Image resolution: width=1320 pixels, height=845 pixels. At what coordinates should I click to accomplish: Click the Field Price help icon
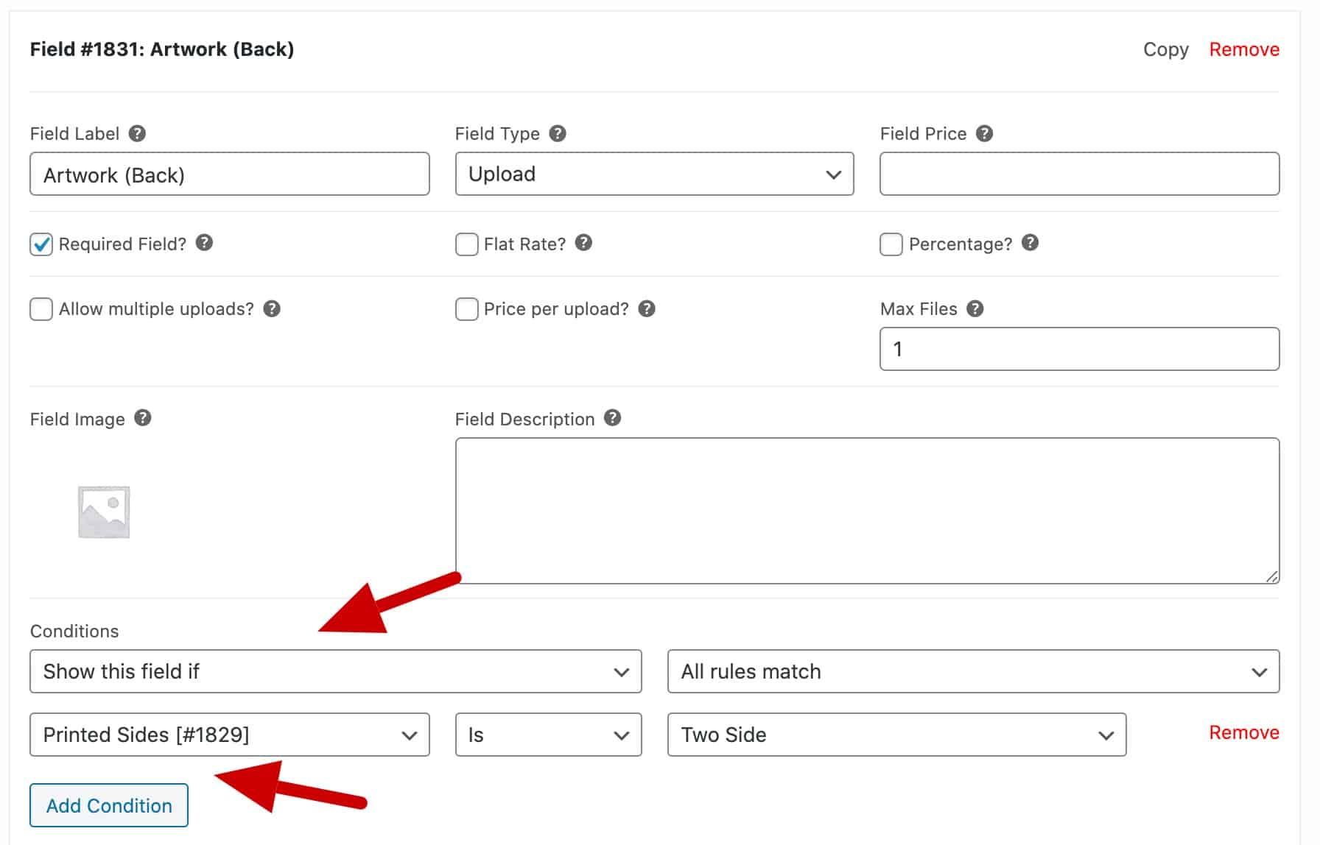[984, 133]
